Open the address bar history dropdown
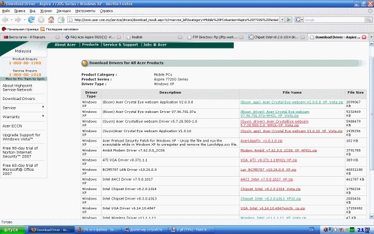The width and height of the screenshot is (374, 234). coord(282,20)
